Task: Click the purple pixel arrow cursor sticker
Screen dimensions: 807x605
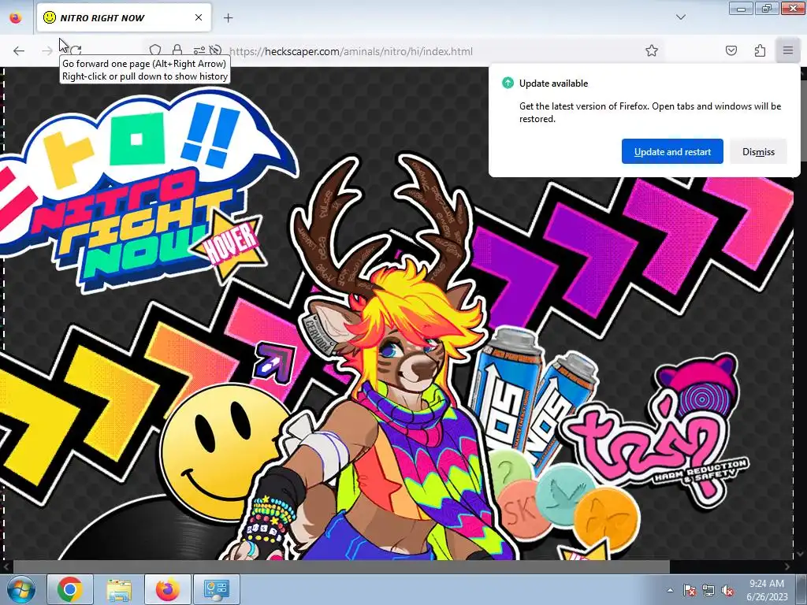Action: (x=275, y=362)
